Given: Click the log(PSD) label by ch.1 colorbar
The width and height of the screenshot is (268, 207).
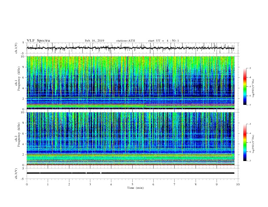Looking at the screenshot, I should tap(253, 88).
